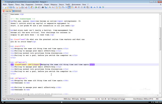
Task: Collapse the ol block fold at line 33
Action: [x=10, y=46]
